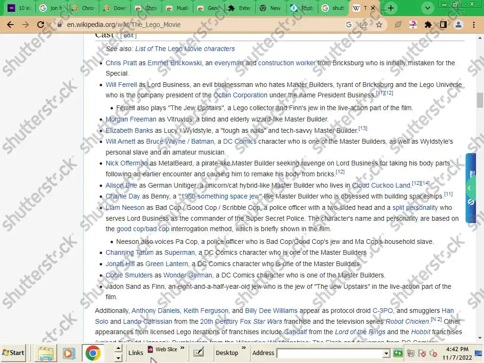The image size is (484, 363).
Task: Follow the Green Lantern link
Action: point(167,264)
